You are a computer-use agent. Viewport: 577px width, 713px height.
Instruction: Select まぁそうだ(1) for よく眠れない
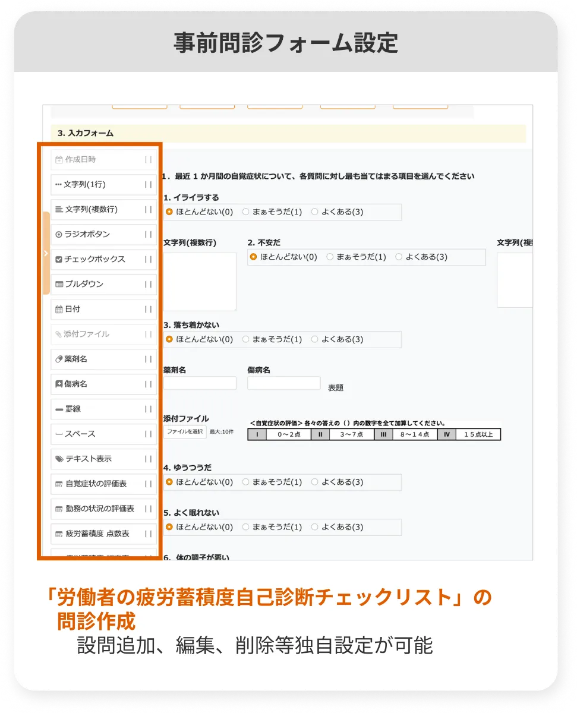[245, 527]
